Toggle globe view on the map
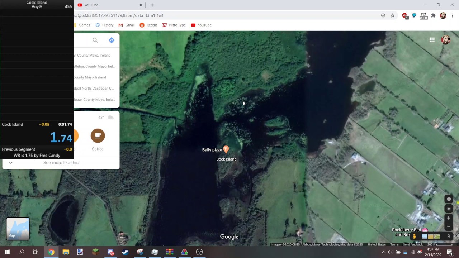Image resolution: width=459 pixels, height=258 pixels. click(x=449, y=199)
